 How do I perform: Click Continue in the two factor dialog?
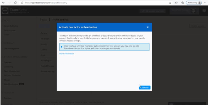(x=145, y=87)
